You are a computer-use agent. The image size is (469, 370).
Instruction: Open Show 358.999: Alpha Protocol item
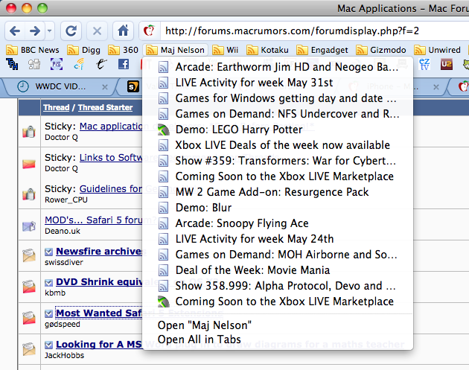[x=278, y=286]
